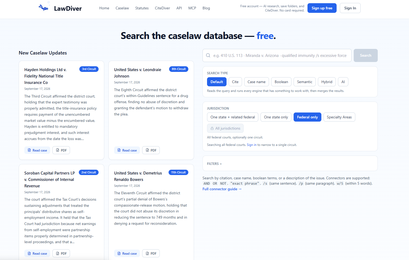
Task: Click the New Caselaw Updates heading
Action: point(43,53)
